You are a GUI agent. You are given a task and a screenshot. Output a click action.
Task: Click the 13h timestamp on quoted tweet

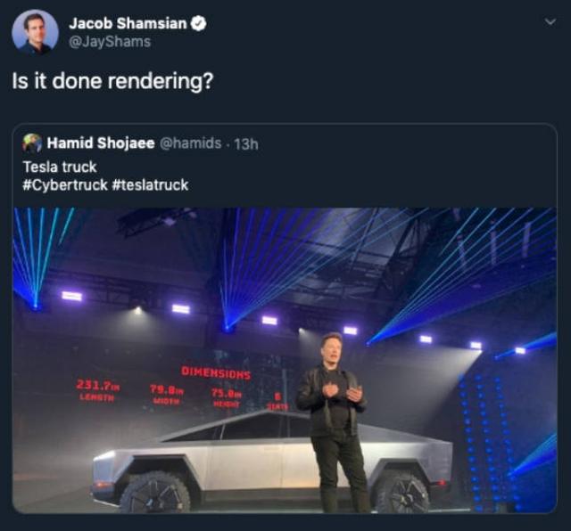[245, 143]
